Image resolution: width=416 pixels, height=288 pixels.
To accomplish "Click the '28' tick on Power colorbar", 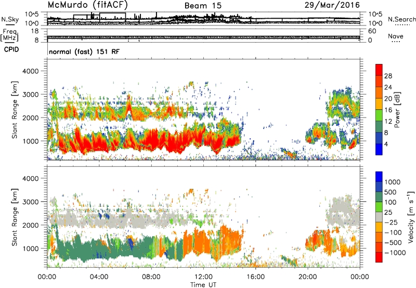I will pyautogui.click(x=388, y=76).
